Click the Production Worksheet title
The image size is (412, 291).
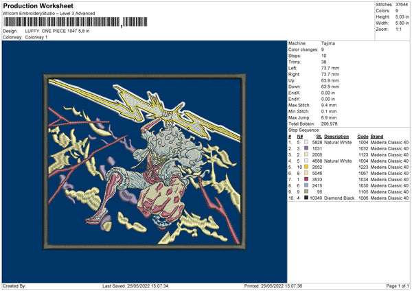pyautogui.click(x=38, y=5)
